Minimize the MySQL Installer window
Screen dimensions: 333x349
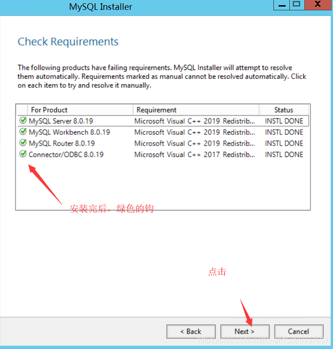[282, 5]
